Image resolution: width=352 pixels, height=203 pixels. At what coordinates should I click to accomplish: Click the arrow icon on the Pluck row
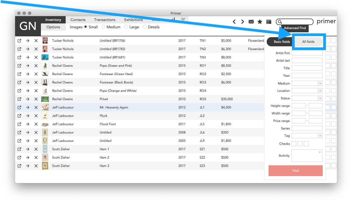(28, 115)
